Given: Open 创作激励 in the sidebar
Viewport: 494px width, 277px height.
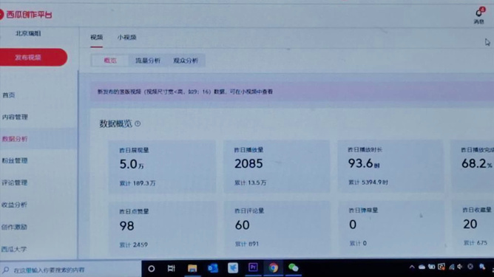Looking at the screenshot, I should click(14, 227).
